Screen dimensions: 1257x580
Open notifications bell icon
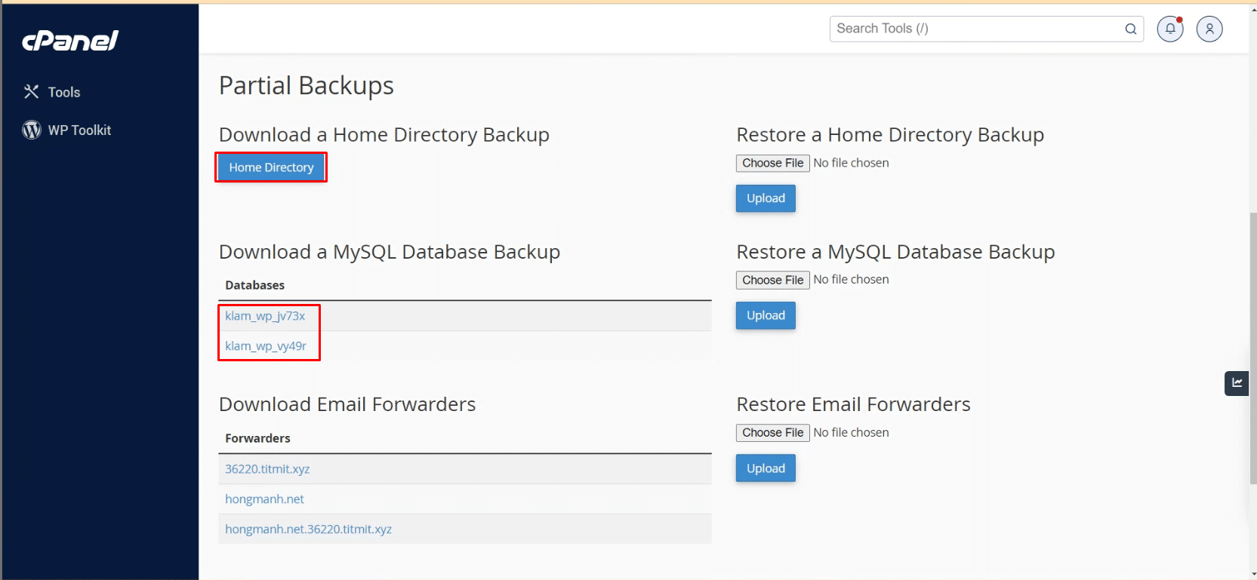[x=1170, y=29]
